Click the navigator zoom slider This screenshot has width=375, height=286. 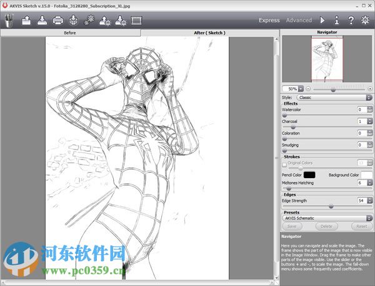(x=339, y=89)
